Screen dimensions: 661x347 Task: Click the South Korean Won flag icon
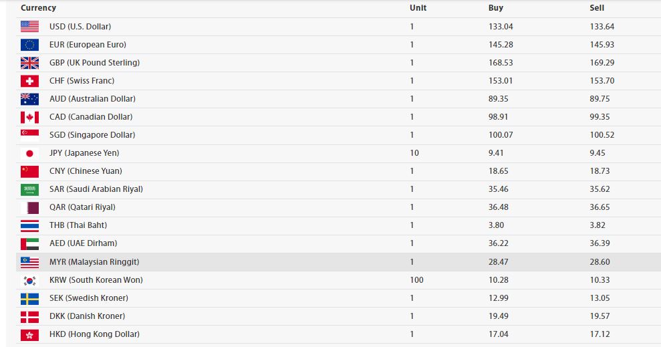pyautogui.click(x=29, y=280)
